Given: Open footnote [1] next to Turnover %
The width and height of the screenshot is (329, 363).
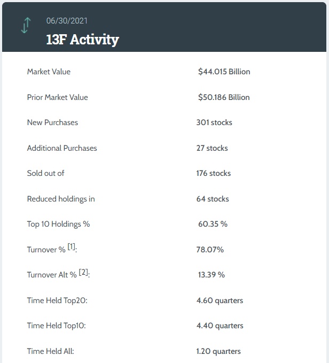Looking at the screenshot, I should (x=72, y=248).
